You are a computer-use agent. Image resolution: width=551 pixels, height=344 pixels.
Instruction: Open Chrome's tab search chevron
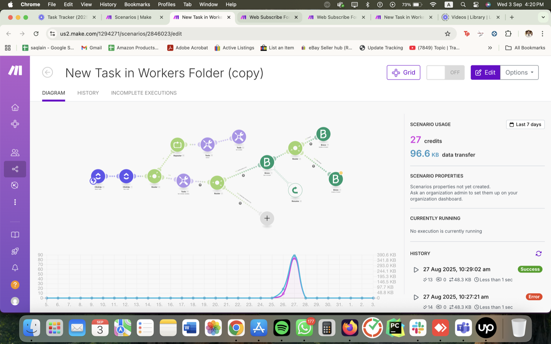tap(543, 17)
